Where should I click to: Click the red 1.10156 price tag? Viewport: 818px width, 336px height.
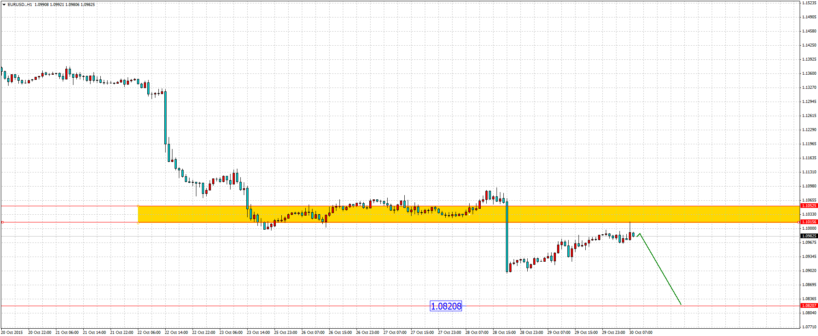click(x=808, y=222)
